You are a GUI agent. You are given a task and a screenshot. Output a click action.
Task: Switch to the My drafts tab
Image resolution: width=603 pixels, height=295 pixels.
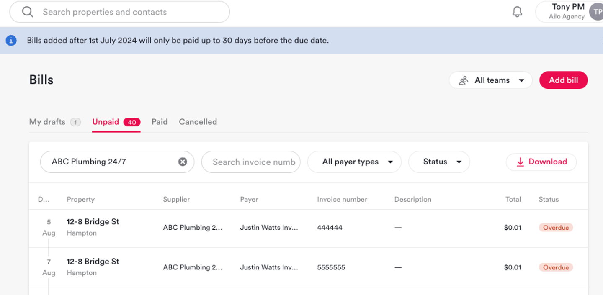47,122
